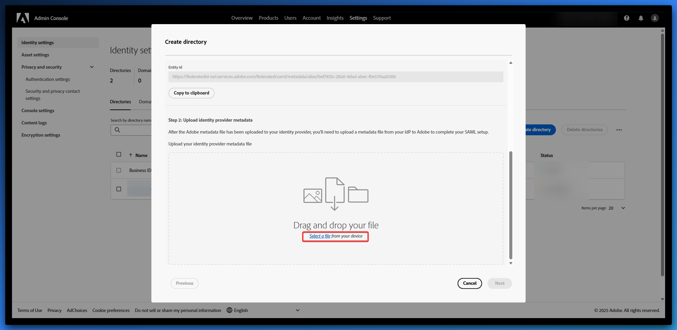Collapse the Privacy and security section
Image resolution: width=677 pixels, height=330 pixels.
(92, 67)
